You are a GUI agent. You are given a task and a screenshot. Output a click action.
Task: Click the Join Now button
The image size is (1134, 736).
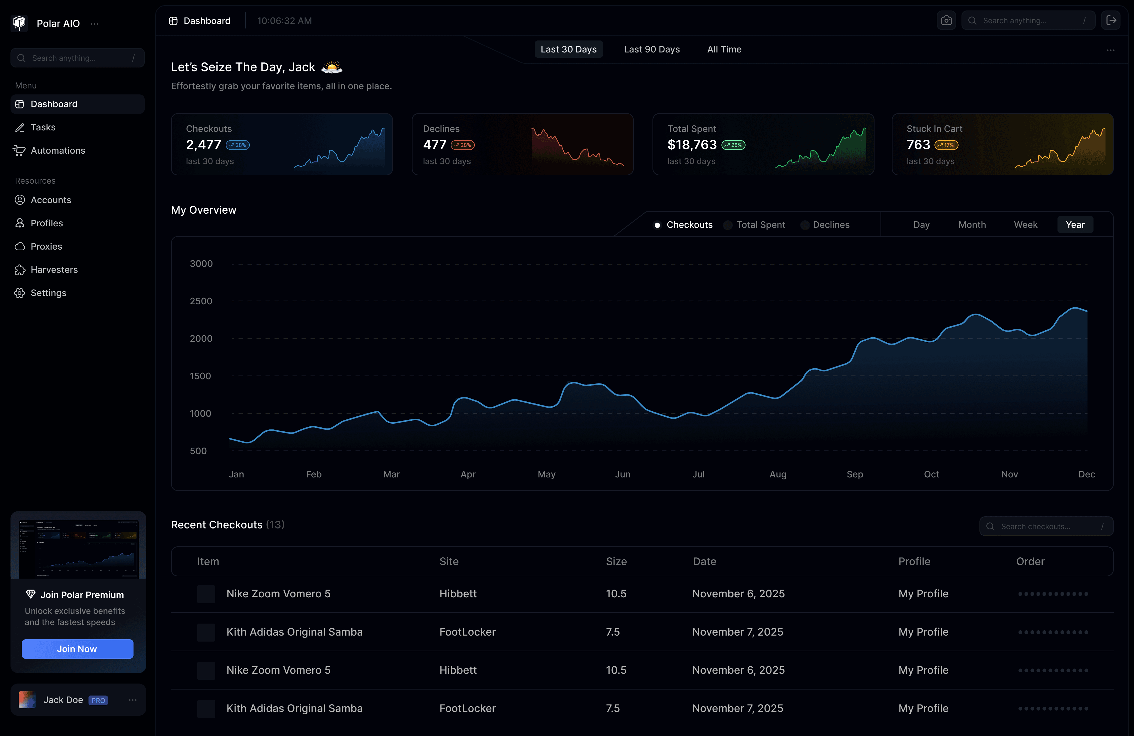[x=77, y=649]
